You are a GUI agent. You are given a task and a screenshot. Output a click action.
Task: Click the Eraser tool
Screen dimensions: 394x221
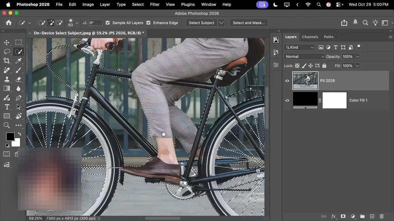pos(19,79)
